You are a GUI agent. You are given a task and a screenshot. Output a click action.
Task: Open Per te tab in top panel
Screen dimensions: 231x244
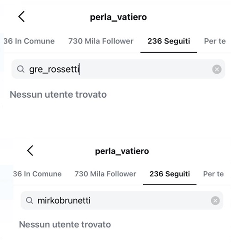[x=215, y=41]
